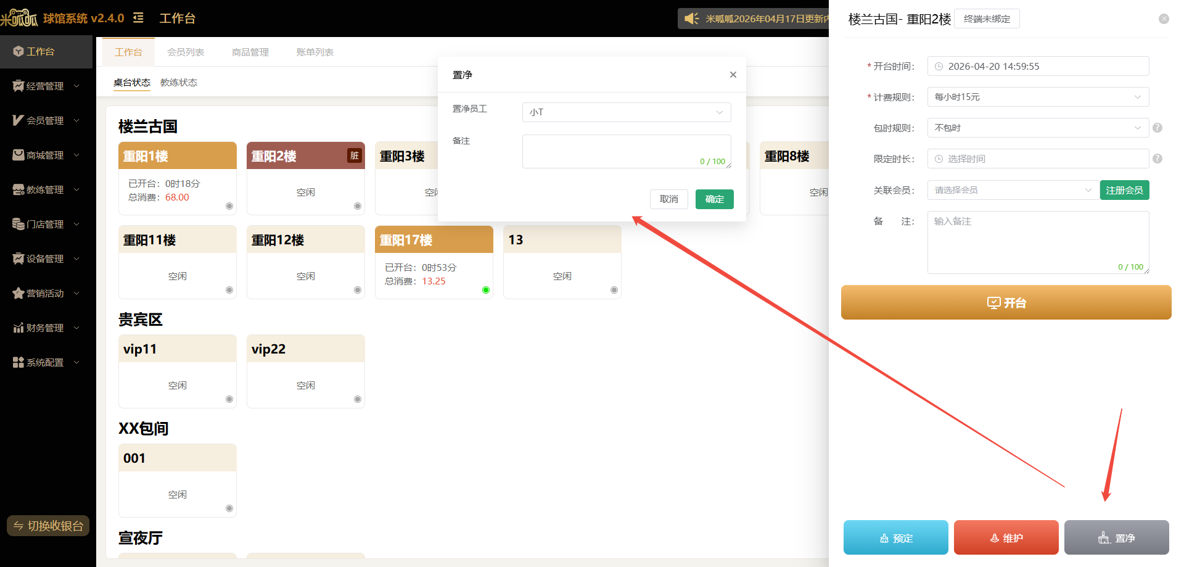Click the 限定时长 time picker field
Screen dimensions: 1184x567
point(1038,159)
